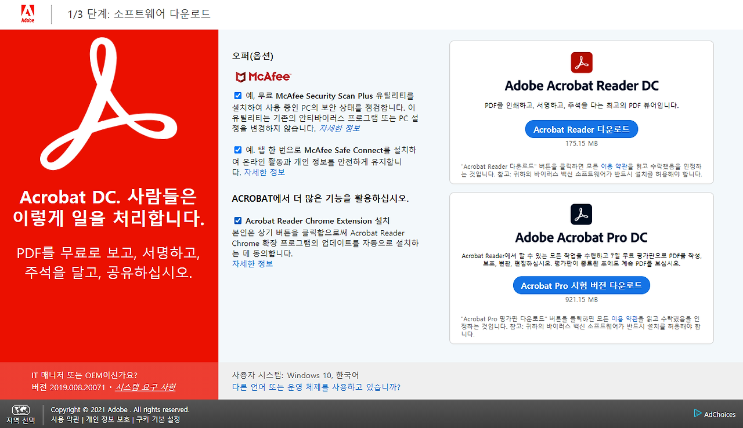Click the 지역 선택 label in footer
This screenshot has width=743, height=428.
point(21,420)
